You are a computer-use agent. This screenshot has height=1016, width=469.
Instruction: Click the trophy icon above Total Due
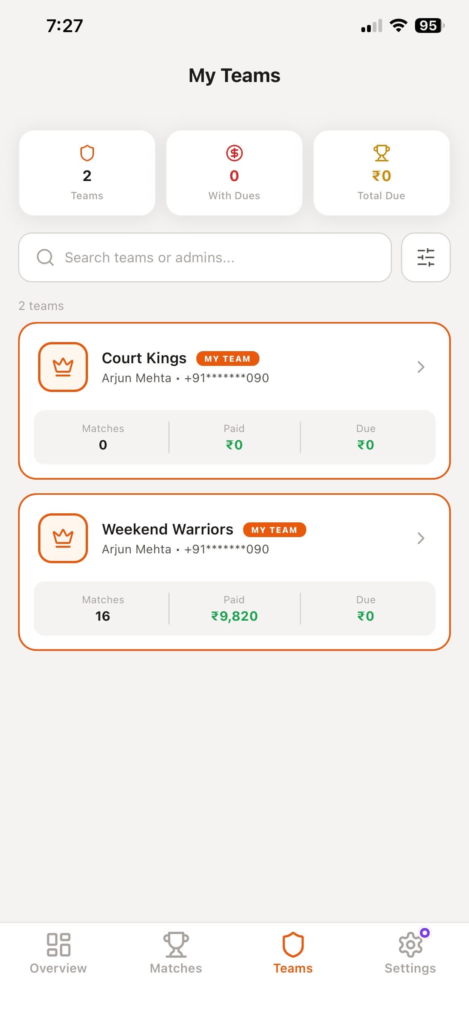[381, 154]
